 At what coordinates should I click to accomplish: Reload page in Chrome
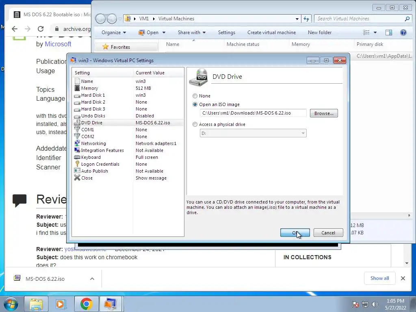pos(41,29)
